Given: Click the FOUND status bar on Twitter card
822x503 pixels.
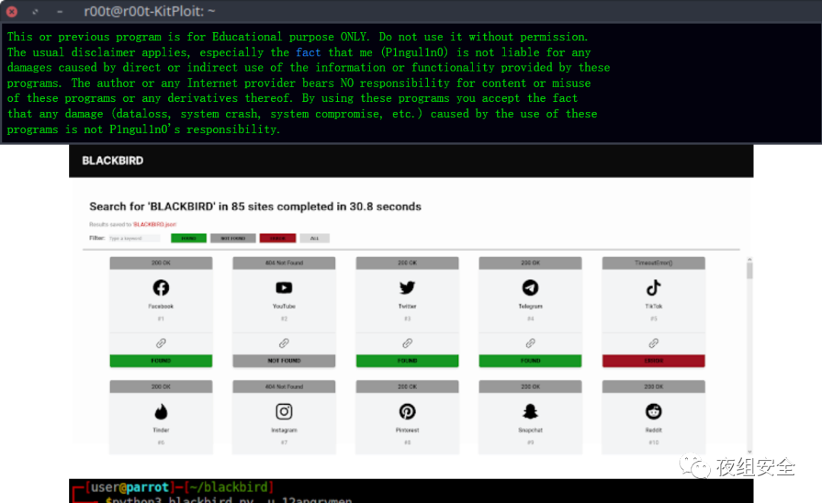Looking at the screenshot, I should point(407,361).
